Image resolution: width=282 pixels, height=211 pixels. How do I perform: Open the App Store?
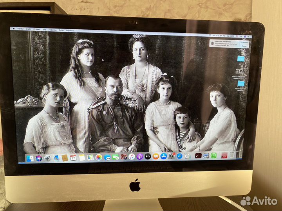point(164,156)
